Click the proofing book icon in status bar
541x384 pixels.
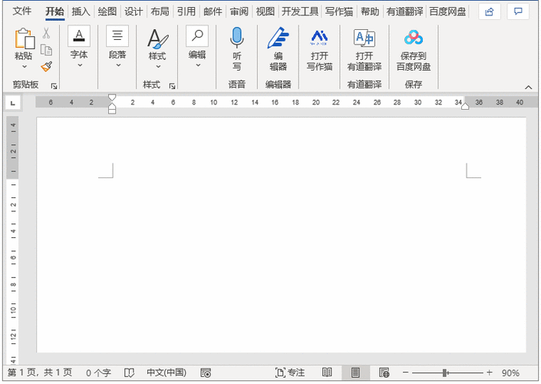129,372
